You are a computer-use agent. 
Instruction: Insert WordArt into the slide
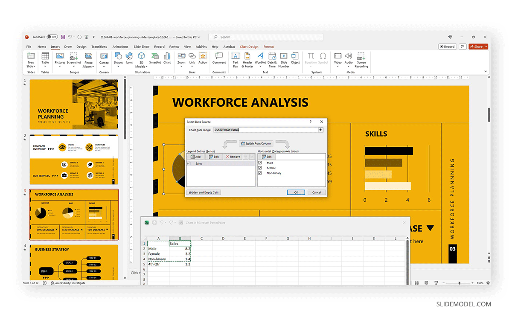tap(259, 60)
